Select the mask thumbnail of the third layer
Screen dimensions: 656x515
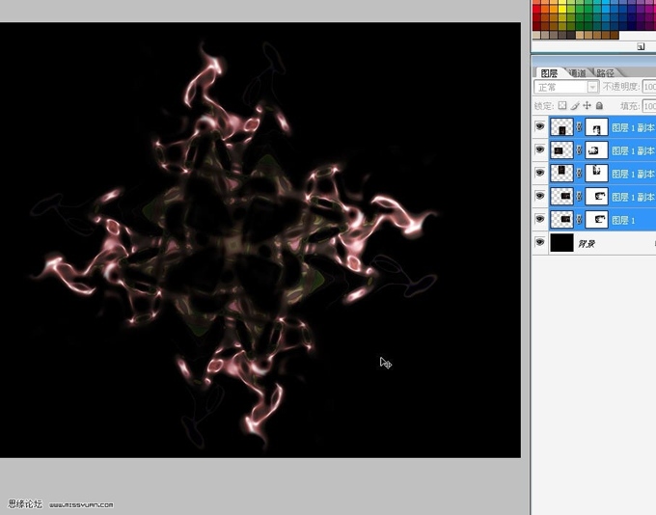(x=596, y=174)
